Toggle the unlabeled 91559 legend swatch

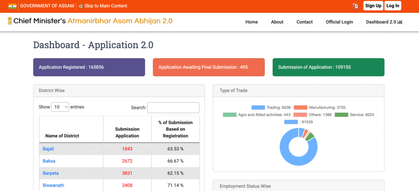(291, 122)
